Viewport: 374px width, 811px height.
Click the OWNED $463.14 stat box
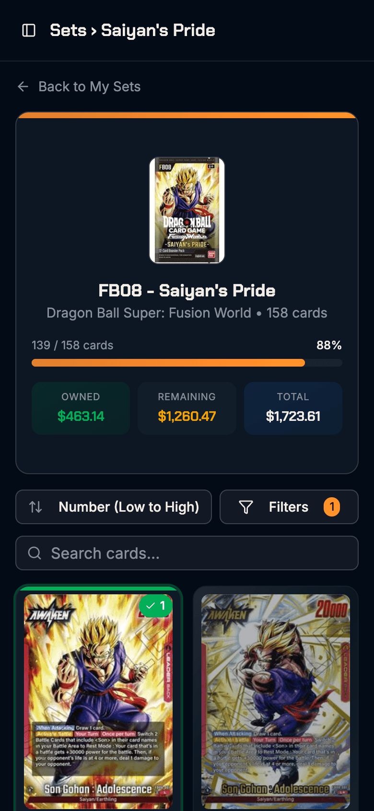81,408
